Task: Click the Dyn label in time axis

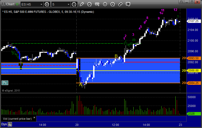Action: click(x=4, y=124)
